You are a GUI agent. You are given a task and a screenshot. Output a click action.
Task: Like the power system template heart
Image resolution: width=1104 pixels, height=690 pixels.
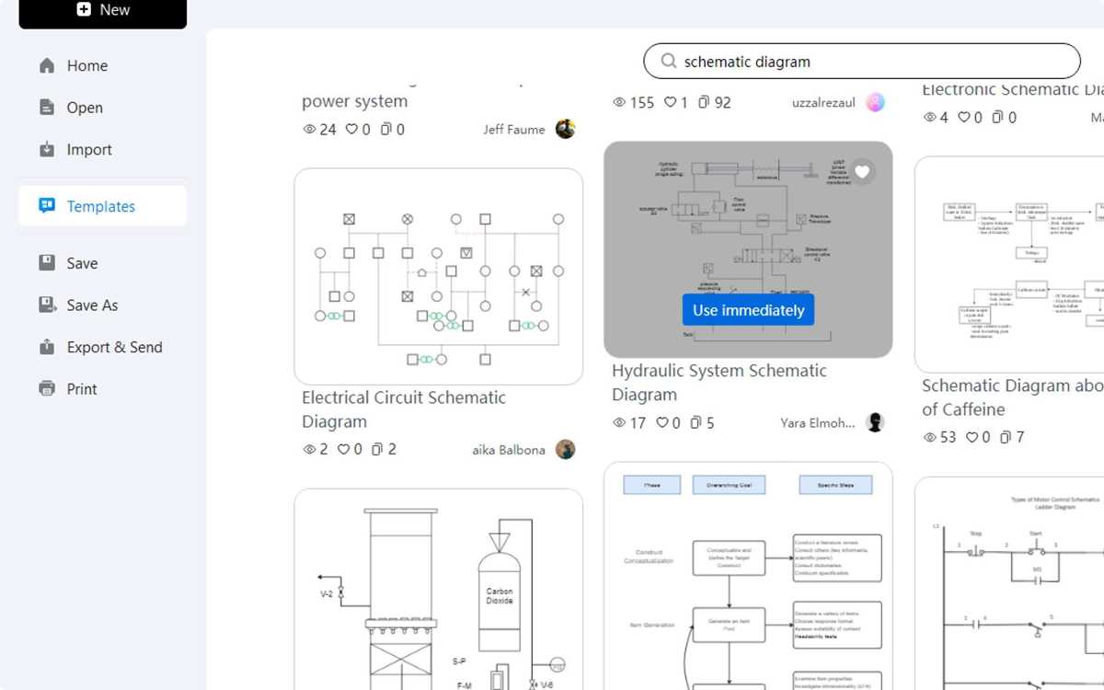(351, 130)
